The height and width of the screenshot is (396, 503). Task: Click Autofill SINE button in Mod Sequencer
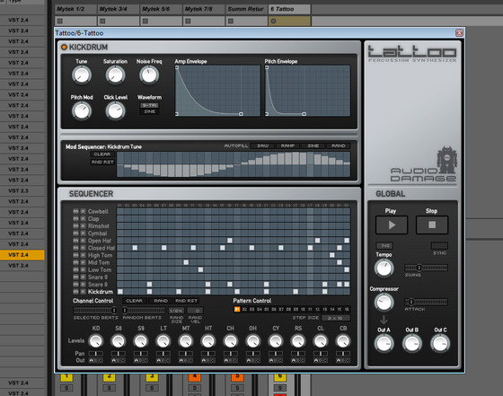tap(313, 145)
